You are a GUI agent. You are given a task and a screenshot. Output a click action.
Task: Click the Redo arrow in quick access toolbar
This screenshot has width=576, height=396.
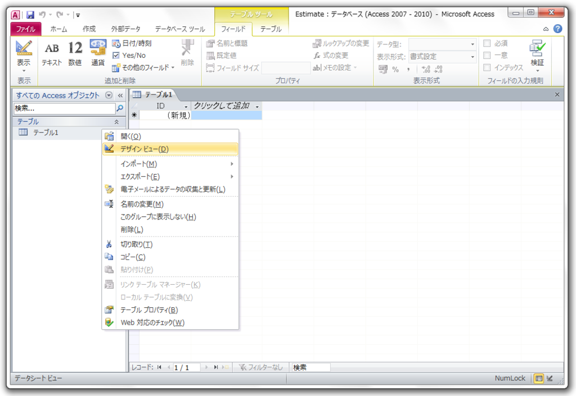pos(60,15)
